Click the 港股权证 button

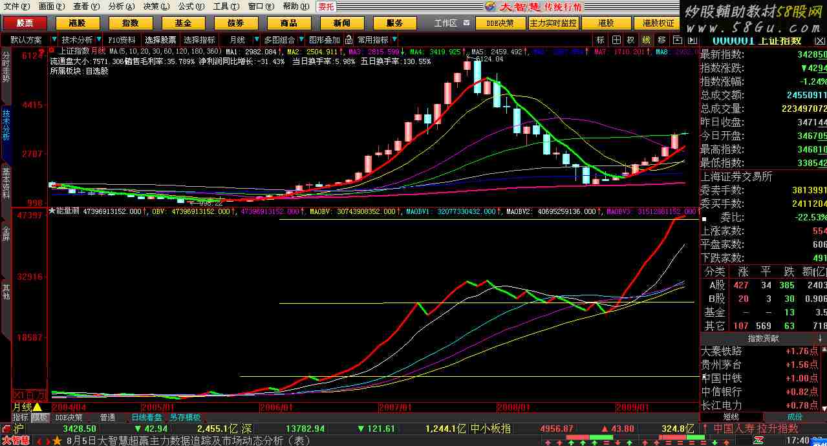coord(658,23)
